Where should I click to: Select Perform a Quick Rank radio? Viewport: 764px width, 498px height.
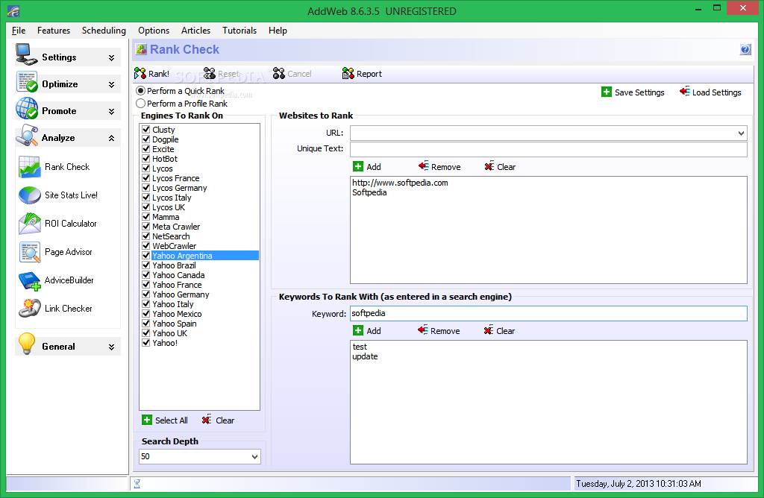[141, 90]
